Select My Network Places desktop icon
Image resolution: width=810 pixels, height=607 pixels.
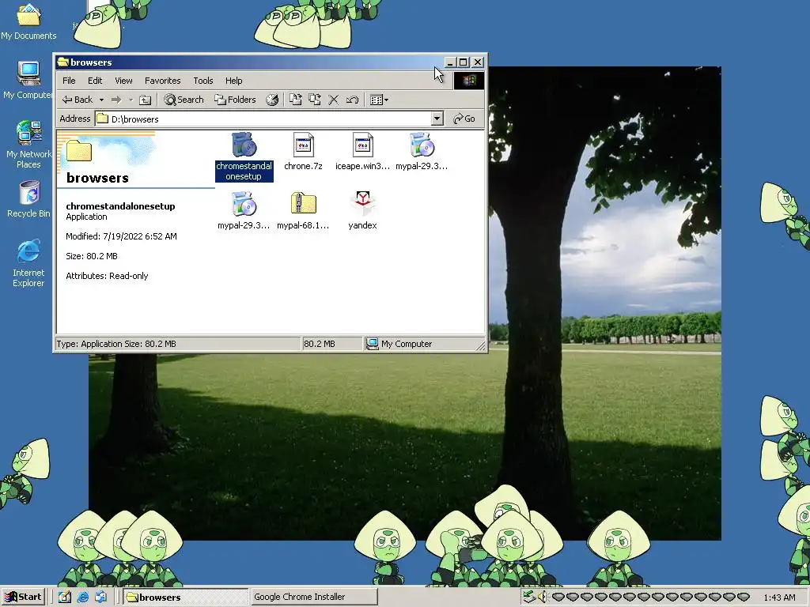click(28, 145)
